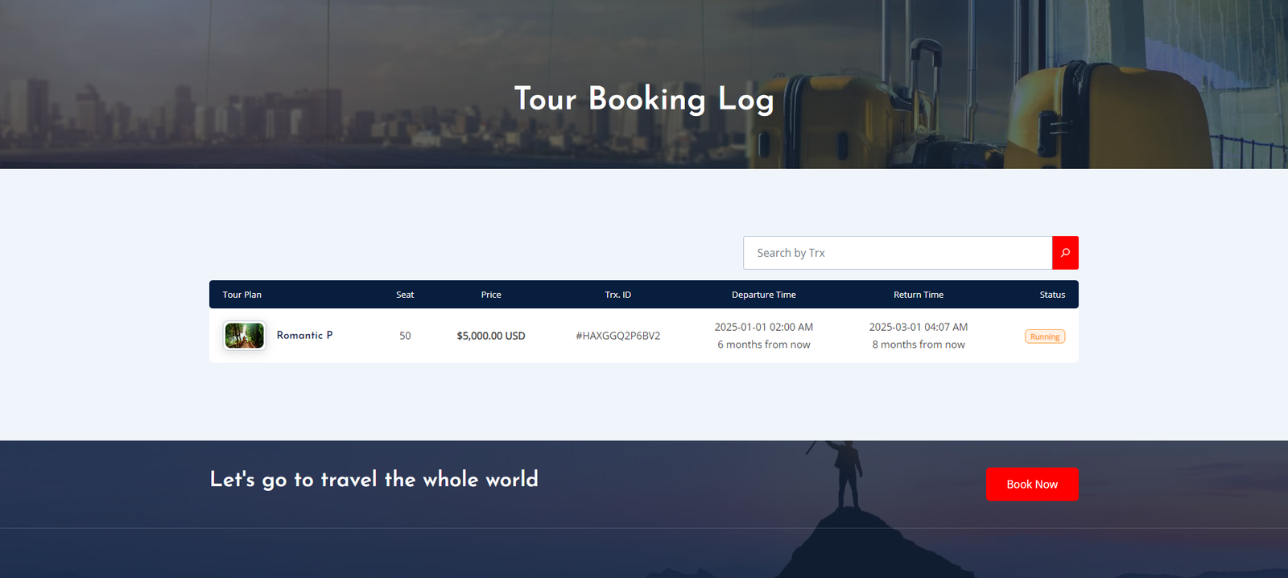Click the Price column header

pyautogui.click(x=491, y=295)
